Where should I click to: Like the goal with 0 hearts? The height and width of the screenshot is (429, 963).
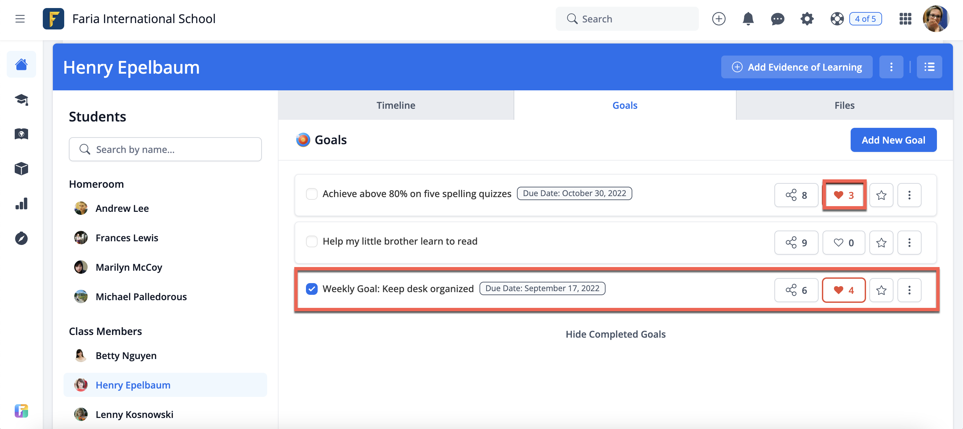(x=844, y=242)
